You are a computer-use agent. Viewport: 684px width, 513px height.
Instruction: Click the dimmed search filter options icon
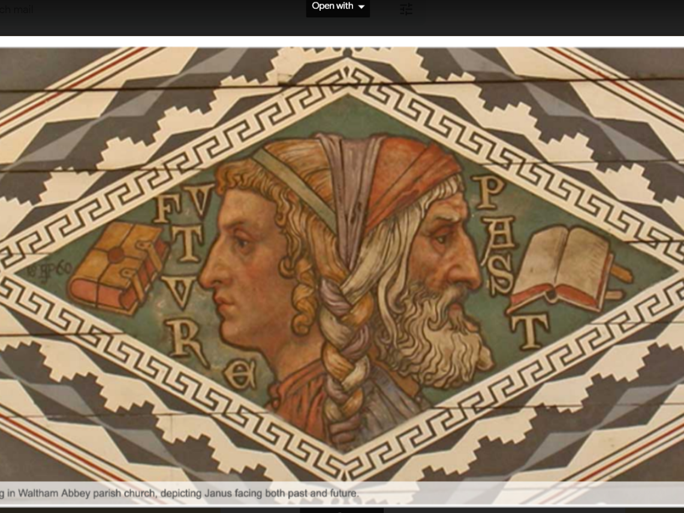(406, 8)
